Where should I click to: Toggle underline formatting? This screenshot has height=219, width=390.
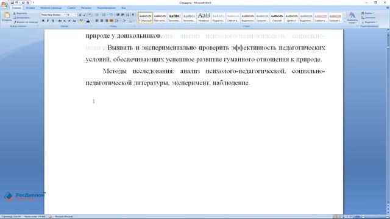click(x=53, y=21)
